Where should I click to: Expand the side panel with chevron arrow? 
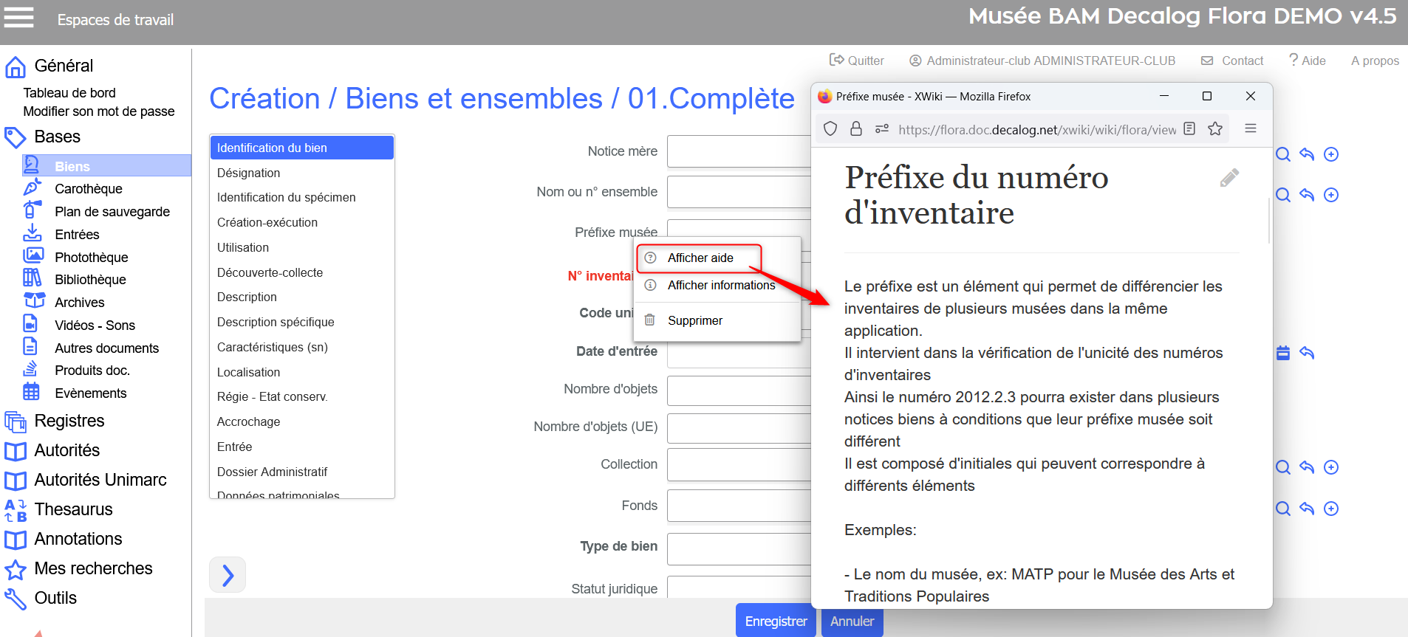pos(228,575)
